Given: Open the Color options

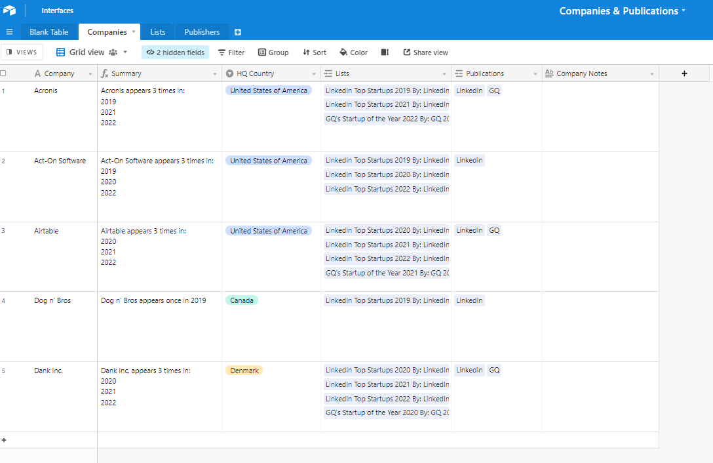Looking at the screenshot, I should pyautogui.click(x=354, y=52).
